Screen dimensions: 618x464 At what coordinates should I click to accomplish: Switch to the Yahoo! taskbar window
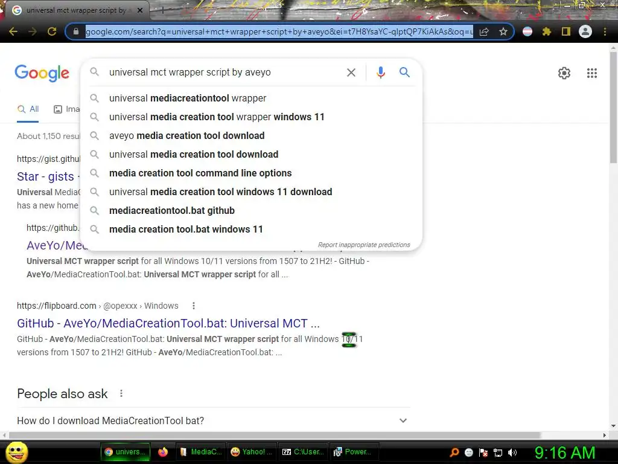252,452
